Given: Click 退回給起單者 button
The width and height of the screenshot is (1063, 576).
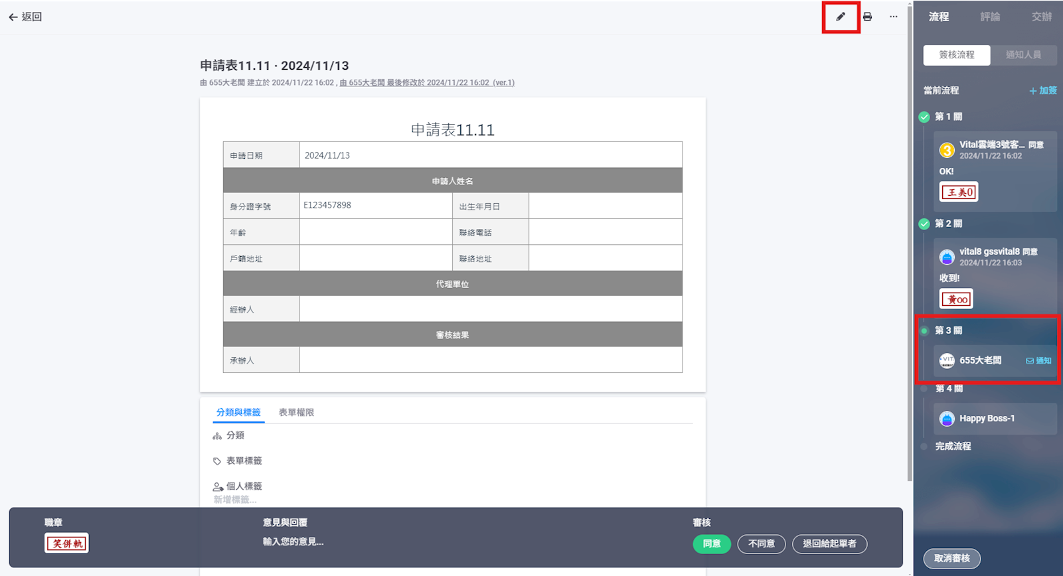Looking at the screenshot, I should [829, 543].
